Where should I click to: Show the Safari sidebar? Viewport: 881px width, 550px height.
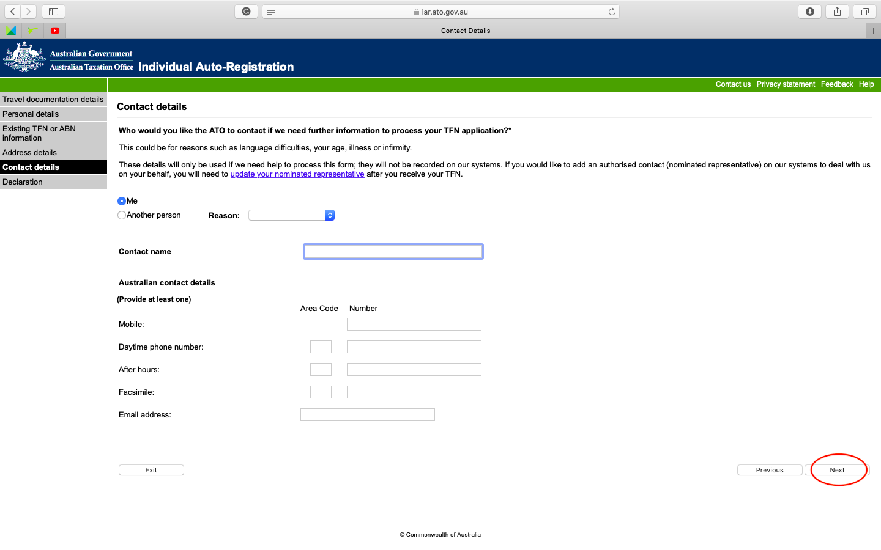tap(54, 12)
